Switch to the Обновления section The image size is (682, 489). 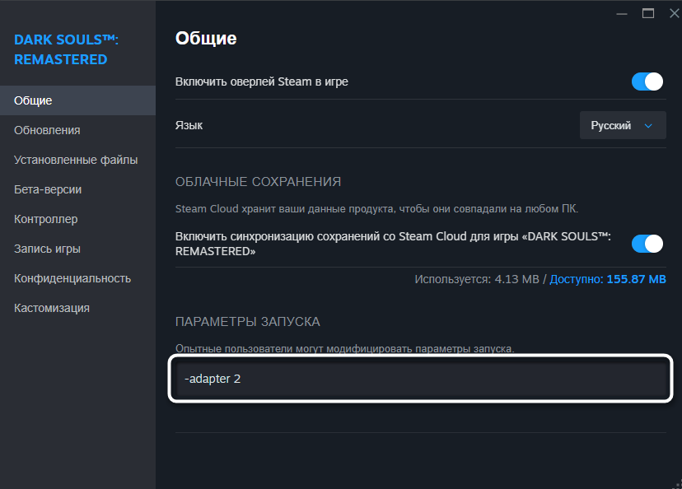(x=47, y=130)
